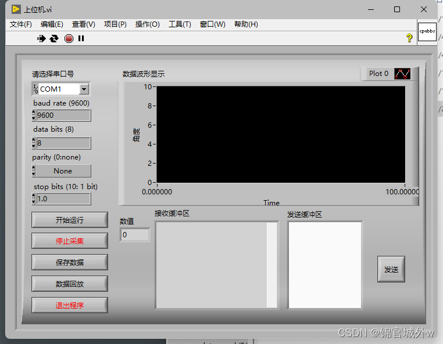Abort execution with red stop icon
The width and height of the screenshot is (443, 344).
click(x=69, y=38)
